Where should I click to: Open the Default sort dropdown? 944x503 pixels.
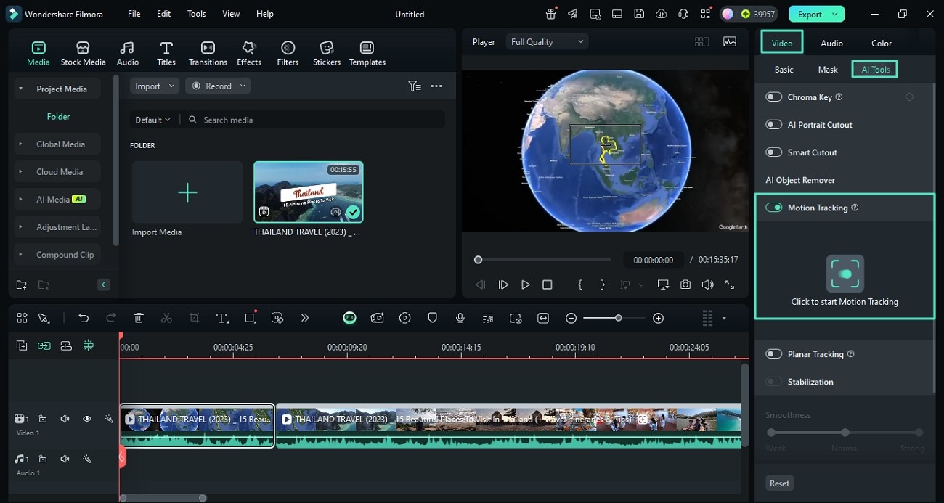(x=152, y=120)
